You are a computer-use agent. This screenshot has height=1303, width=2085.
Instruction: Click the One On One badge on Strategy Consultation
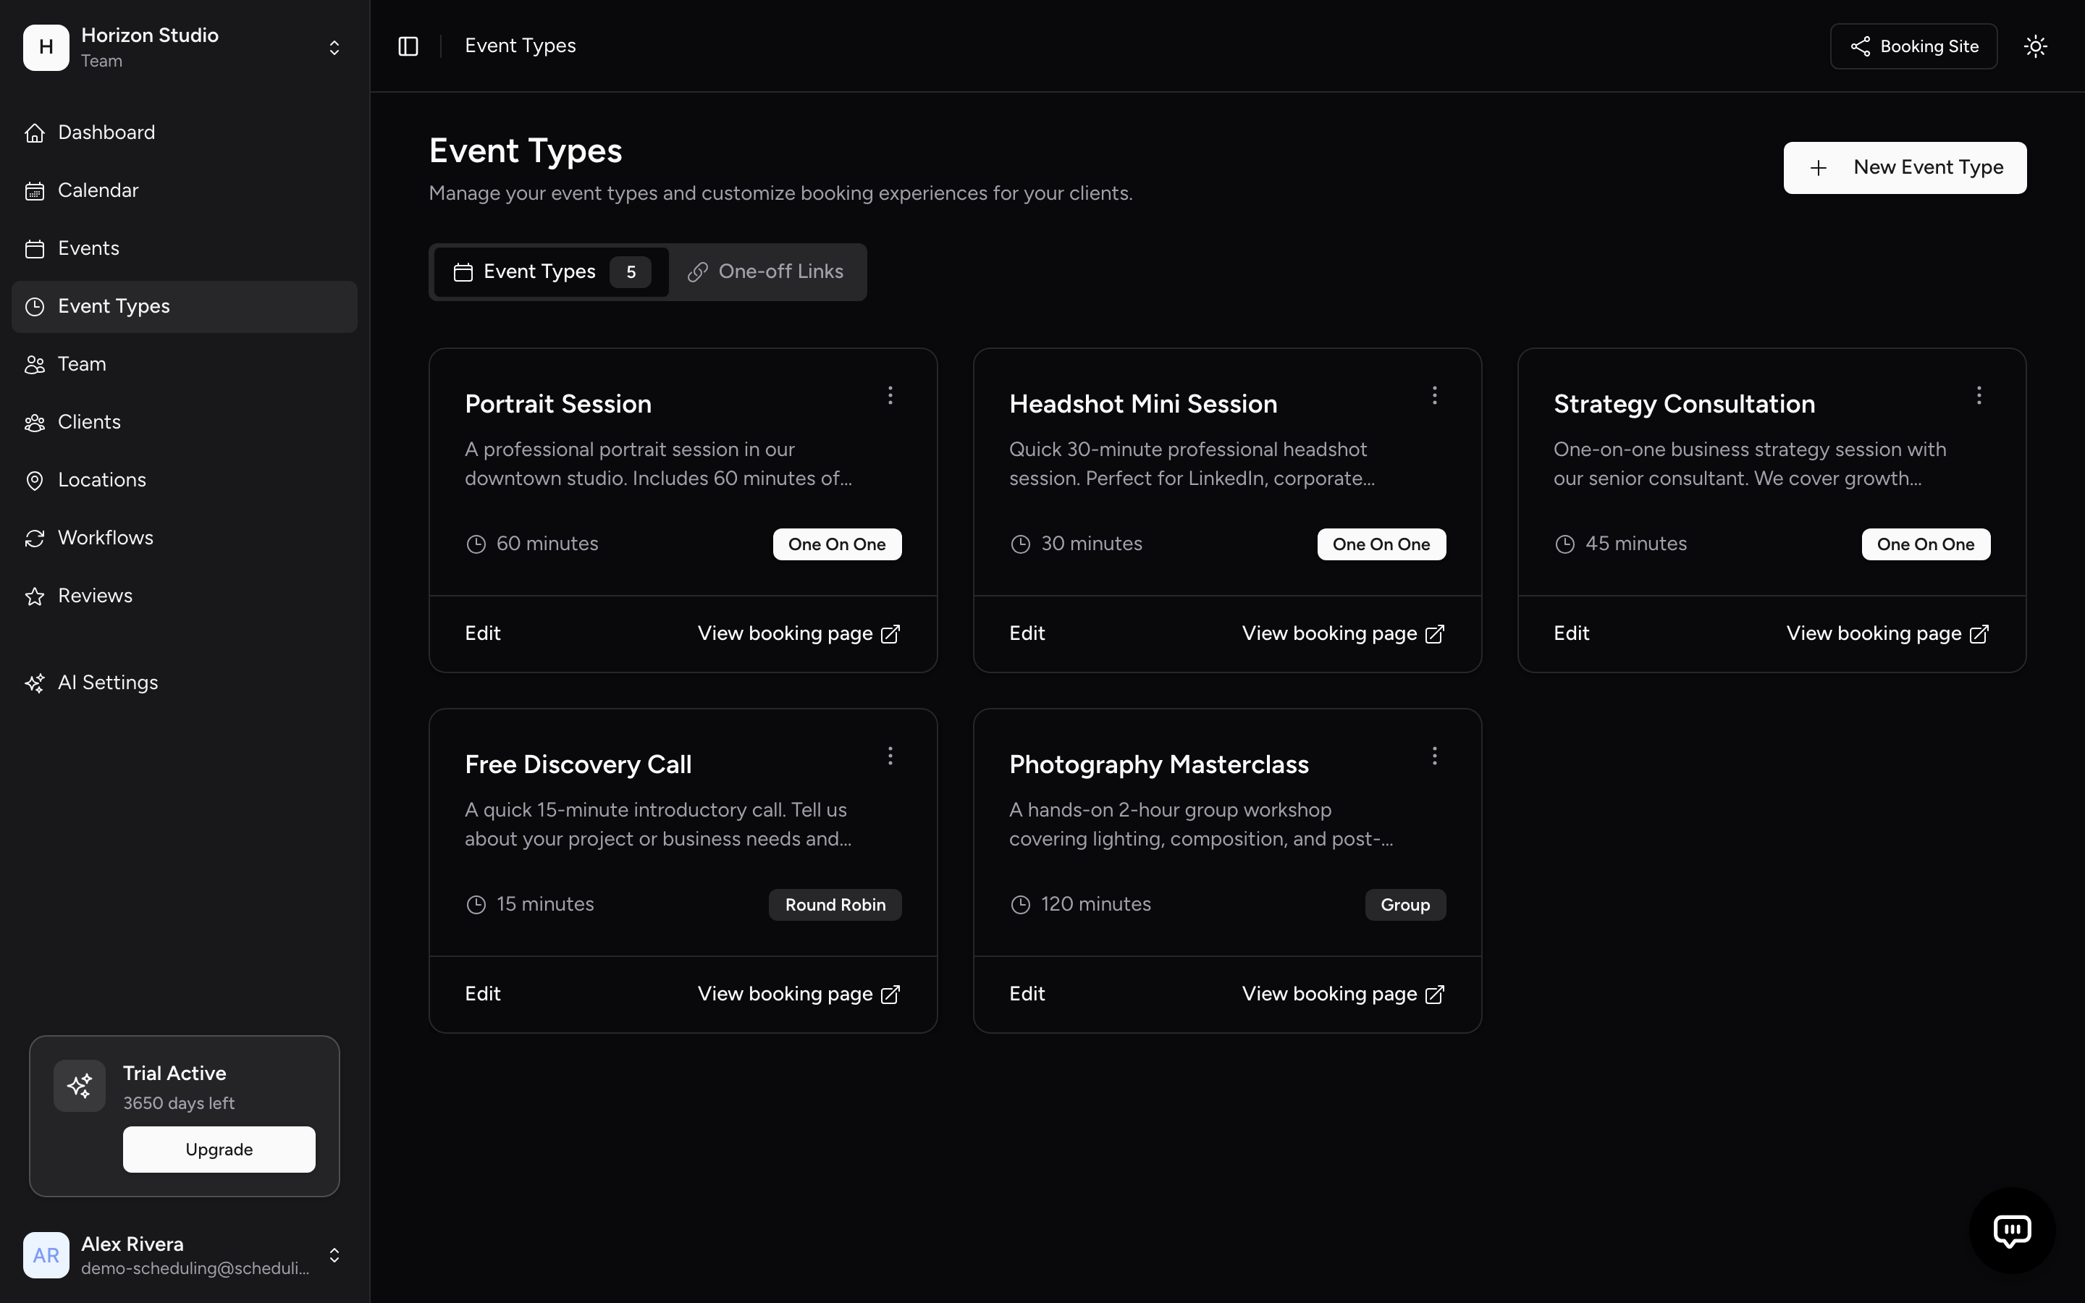tap(1926, 544)
